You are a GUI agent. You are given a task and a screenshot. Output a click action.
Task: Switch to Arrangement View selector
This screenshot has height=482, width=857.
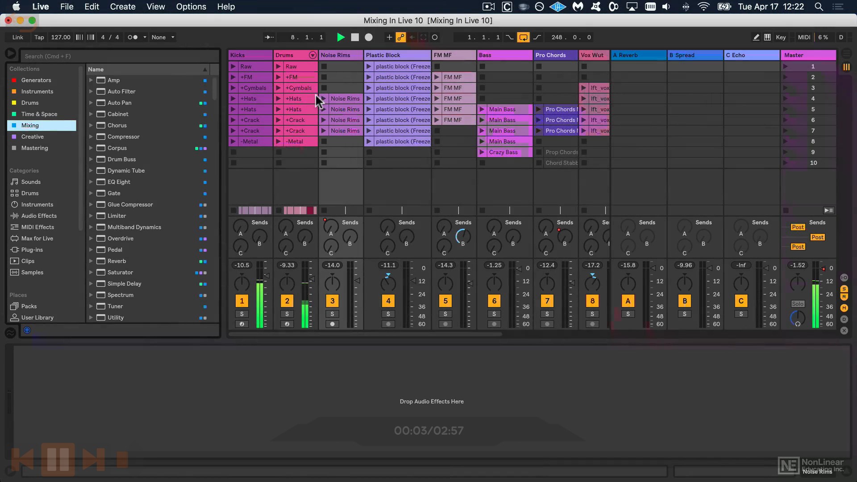[x=846, y=54]
